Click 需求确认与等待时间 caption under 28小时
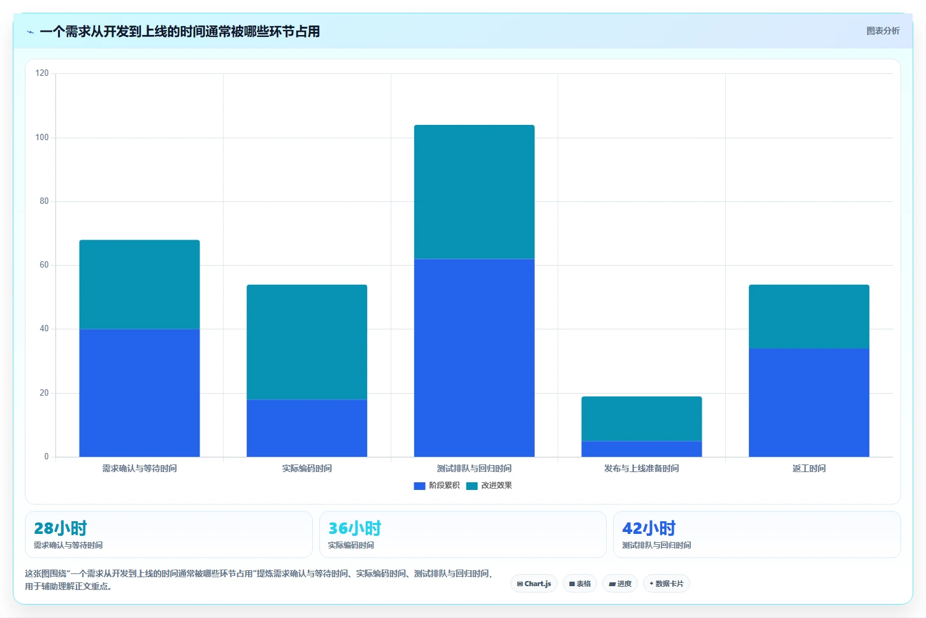This screenshot has height=618, width=926. (68, 545)
